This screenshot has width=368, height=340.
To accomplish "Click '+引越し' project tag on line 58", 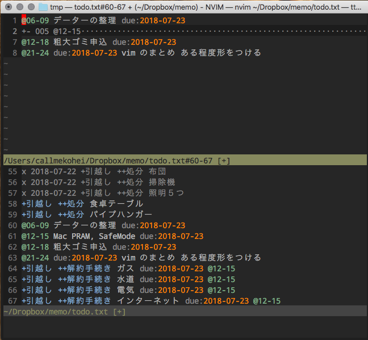I will [x=36, y=204].
